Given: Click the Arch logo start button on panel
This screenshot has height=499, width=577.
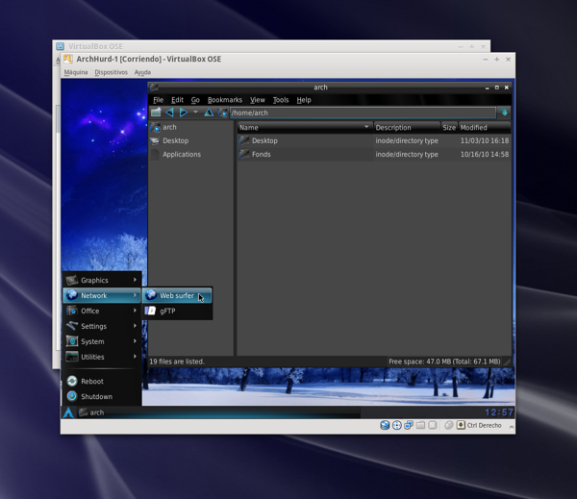Looking at the screenshot, I should (x=68, y=412).
